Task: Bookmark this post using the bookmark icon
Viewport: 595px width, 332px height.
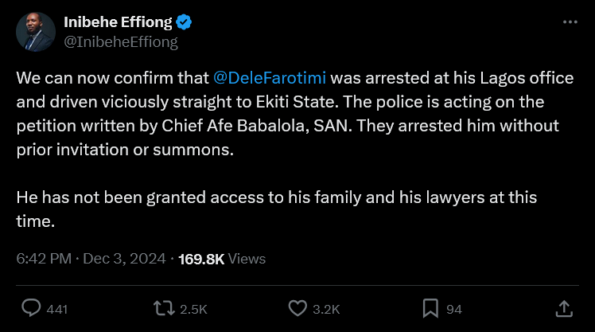Action: 430,308
